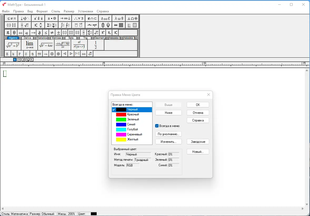This screenshot has width=310, height=216.
Task: Click the "Стиль: Математика" status bar entry
Action: click(15, 214)
